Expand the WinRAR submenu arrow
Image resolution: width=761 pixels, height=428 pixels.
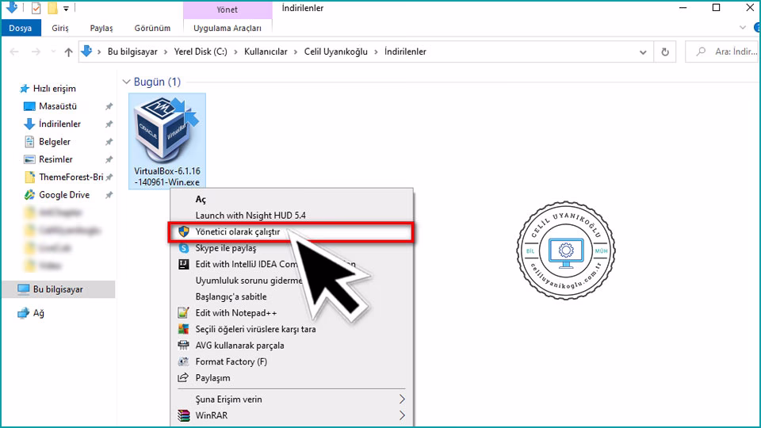pyautogui.click(x=402, y=415)
